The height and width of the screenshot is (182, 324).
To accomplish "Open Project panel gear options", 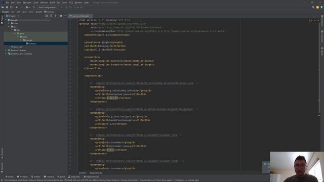I will click(61, 16).
